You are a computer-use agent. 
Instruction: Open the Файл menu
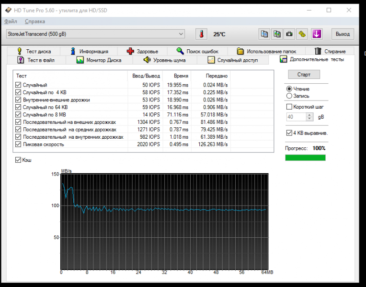point(11,21)
